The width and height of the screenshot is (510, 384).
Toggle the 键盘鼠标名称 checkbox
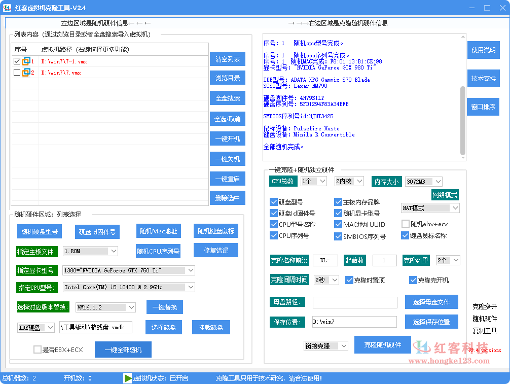coord(405,235)
